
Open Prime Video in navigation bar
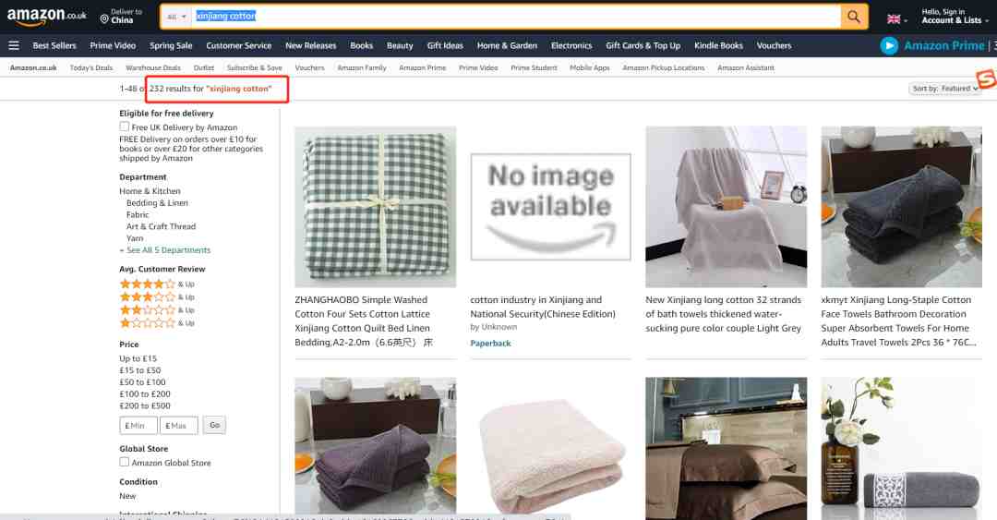coord(113,46)
